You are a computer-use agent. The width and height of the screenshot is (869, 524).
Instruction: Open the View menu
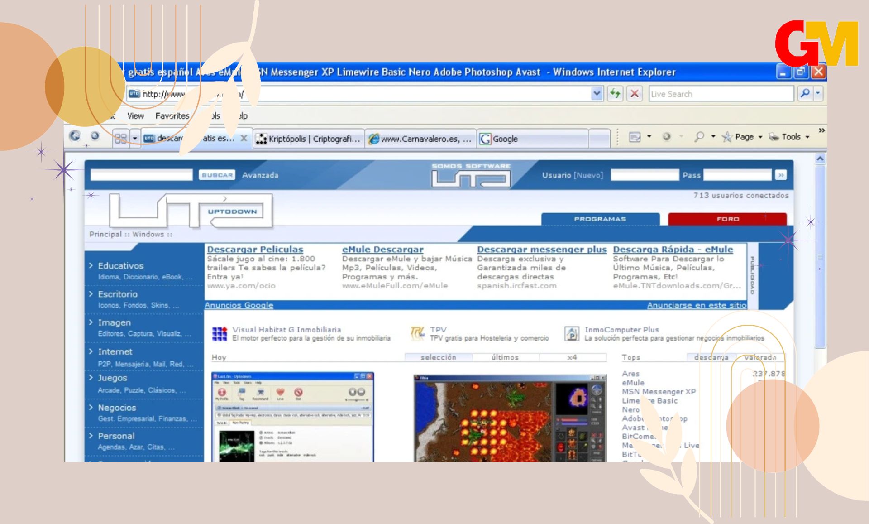135,116
